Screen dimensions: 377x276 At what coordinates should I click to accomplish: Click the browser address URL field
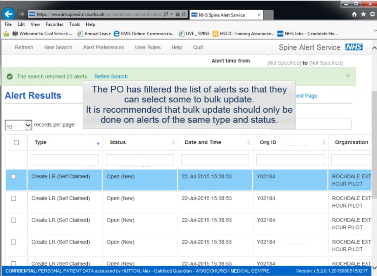(98, 14)
